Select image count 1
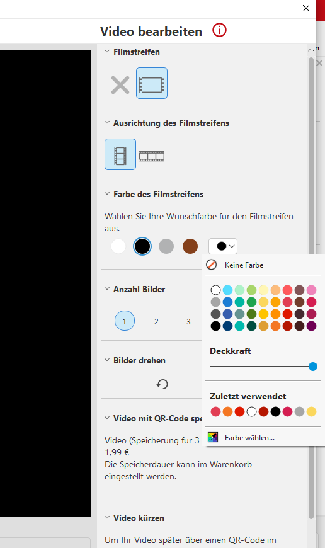The width and height of the screenshot is (325, 548). [125, 321]
